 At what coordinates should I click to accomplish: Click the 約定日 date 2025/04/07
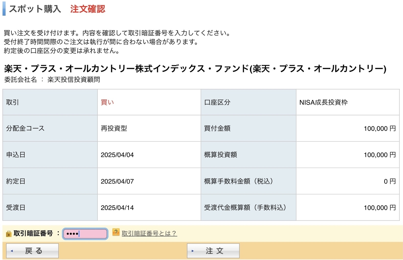[117, 181]
